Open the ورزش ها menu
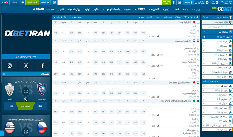The image size is (233, 137). click(196, 10)
